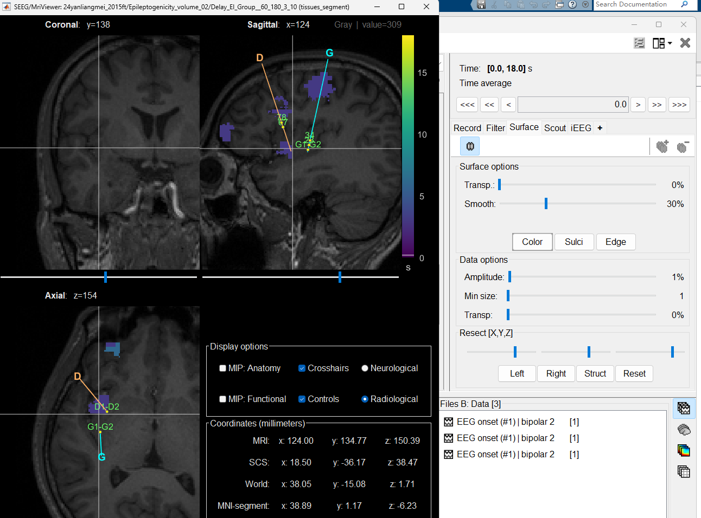Step back with the << time button
This screenshot has height=518, width=701.
point(489,105)
